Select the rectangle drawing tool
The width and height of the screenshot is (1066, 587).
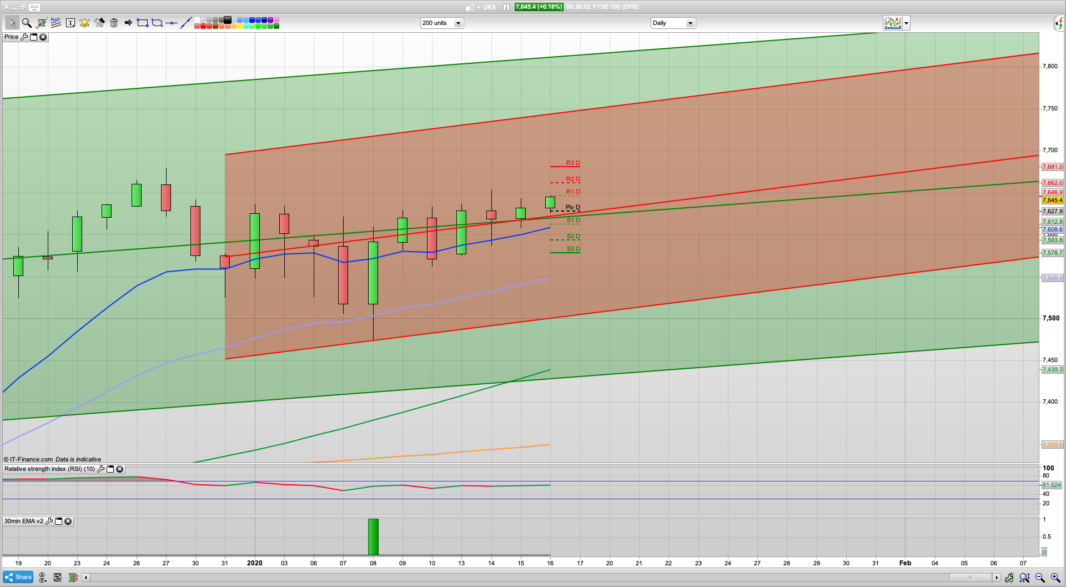click(143, 23)
